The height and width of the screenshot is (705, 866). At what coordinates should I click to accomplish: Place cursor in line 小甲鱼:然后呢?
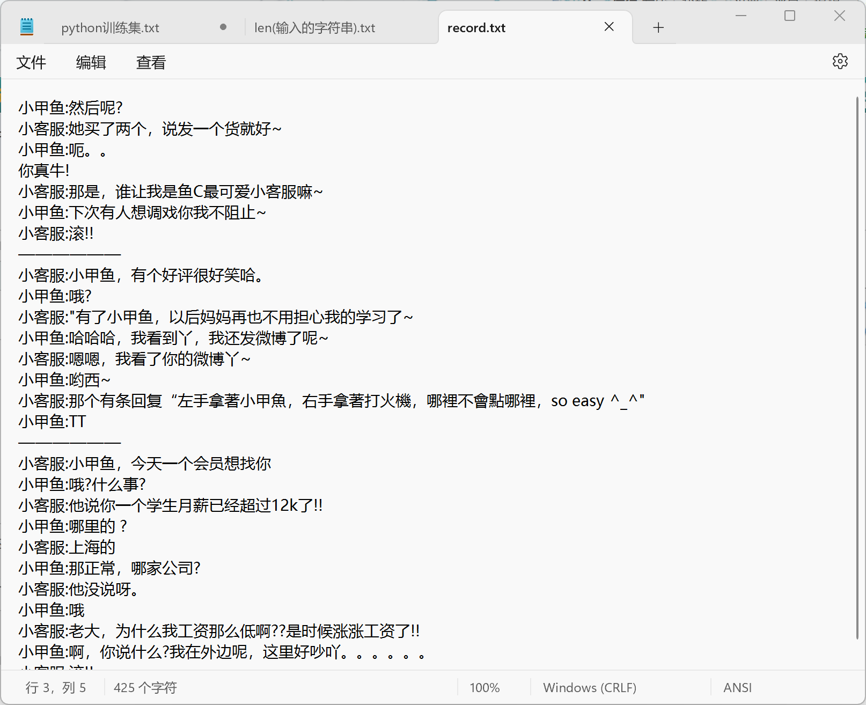pyautogui.click(x=70, y=108)
